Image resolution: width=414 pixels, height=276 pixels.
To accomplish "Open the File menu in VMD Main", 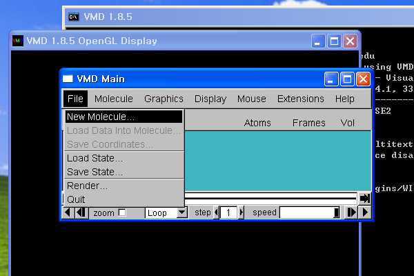I will (x=75, y=99).
